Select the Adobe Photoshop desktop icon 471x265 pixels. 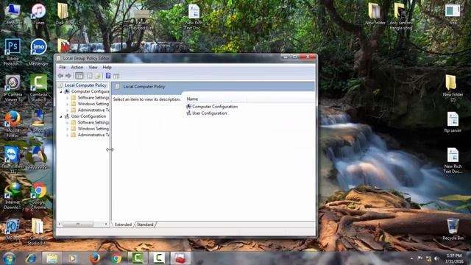coord(12,52)
